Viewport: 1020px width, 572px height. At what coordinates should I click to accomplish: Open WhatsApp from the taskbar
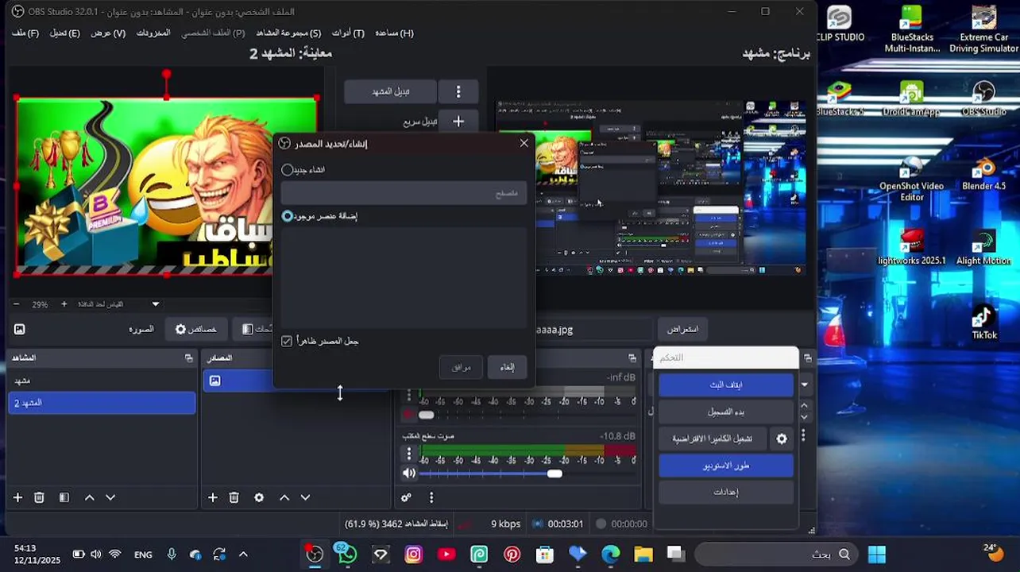point(347,554)
